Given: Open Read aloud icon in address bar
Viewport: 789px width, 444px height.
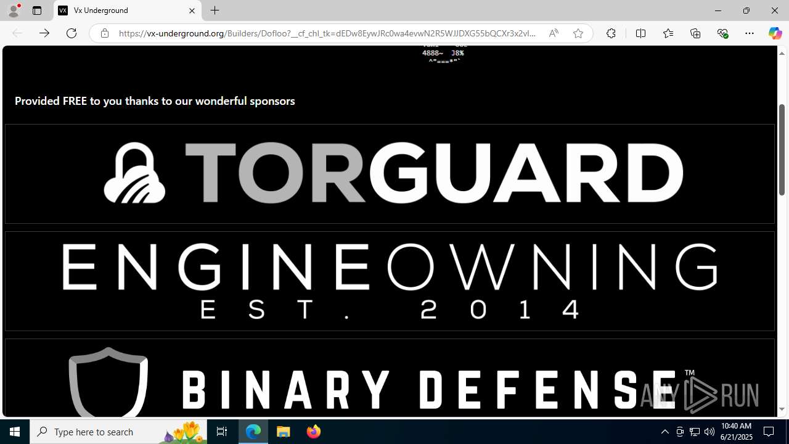Looking at the screenshot, I should (554, 33).
